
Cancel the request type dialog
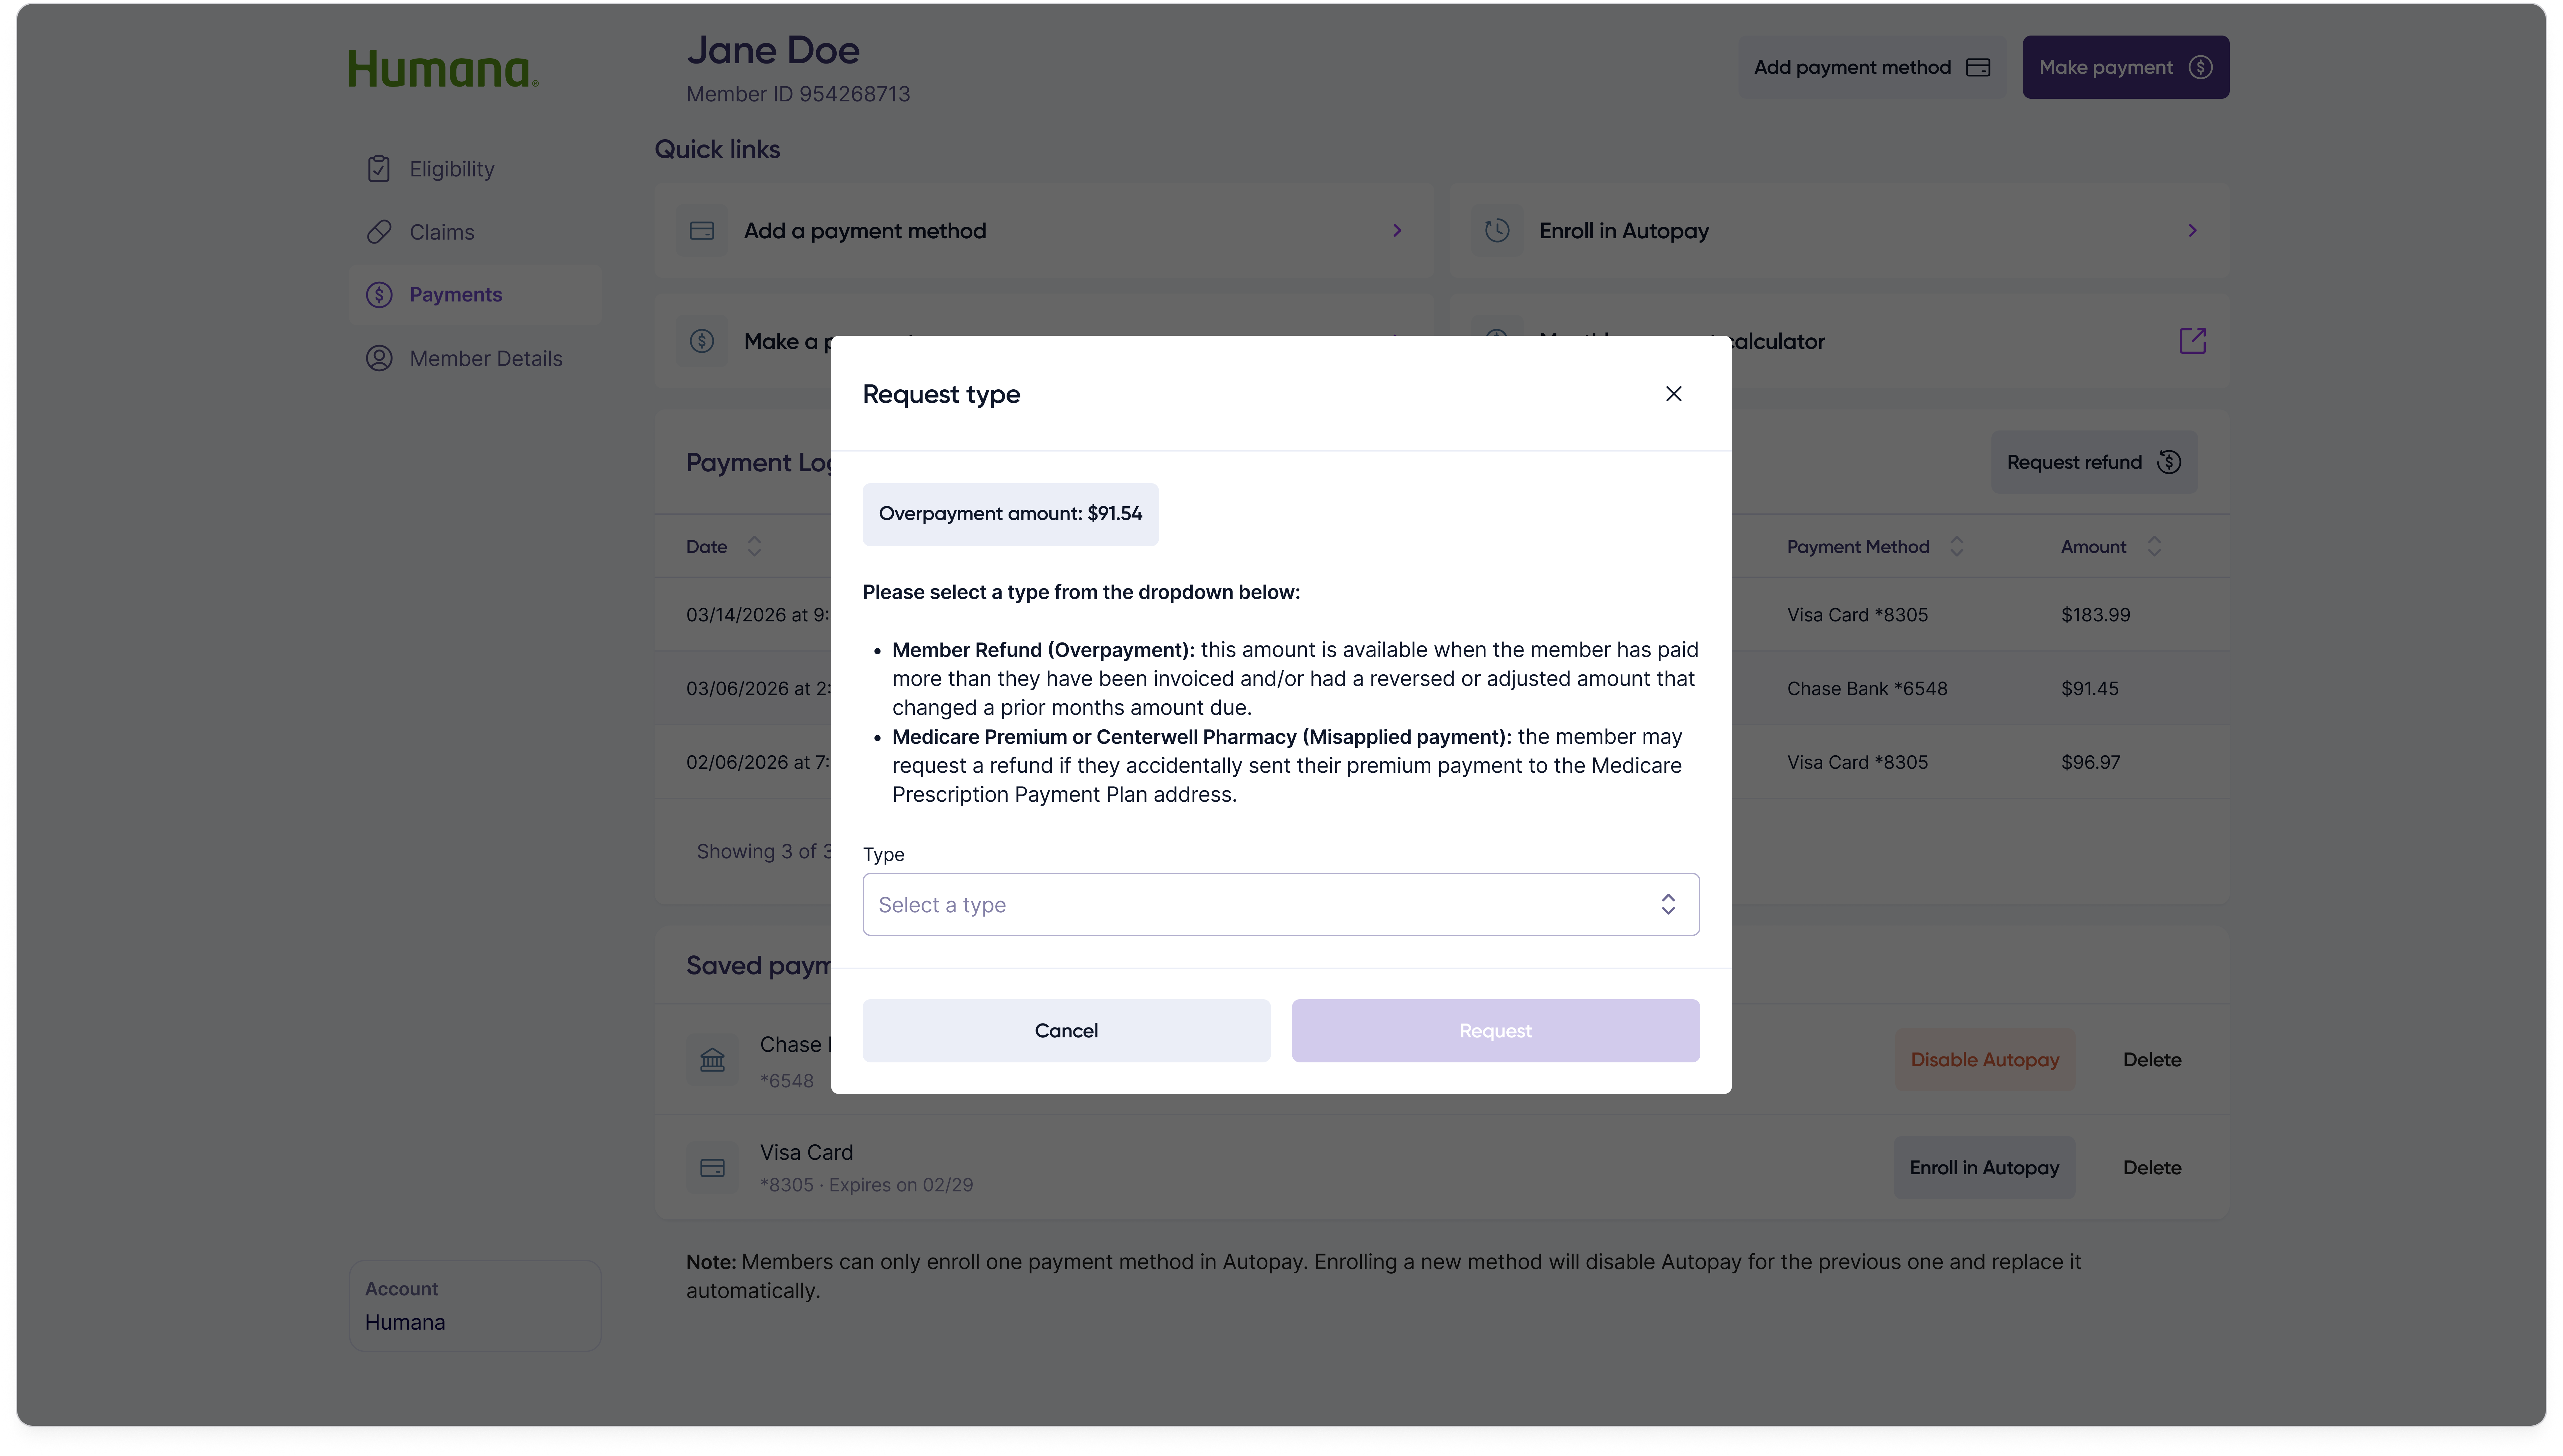point(1066,1030)
